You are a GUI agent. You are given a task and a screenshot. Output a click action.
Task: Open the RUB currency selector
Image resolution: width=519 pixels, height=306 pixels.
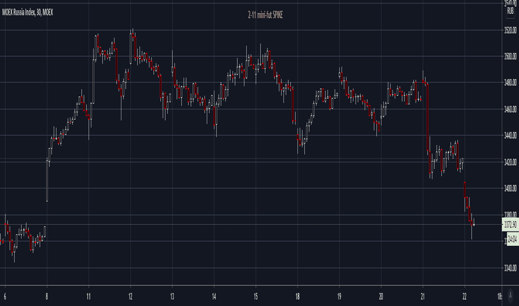[511, 11]
